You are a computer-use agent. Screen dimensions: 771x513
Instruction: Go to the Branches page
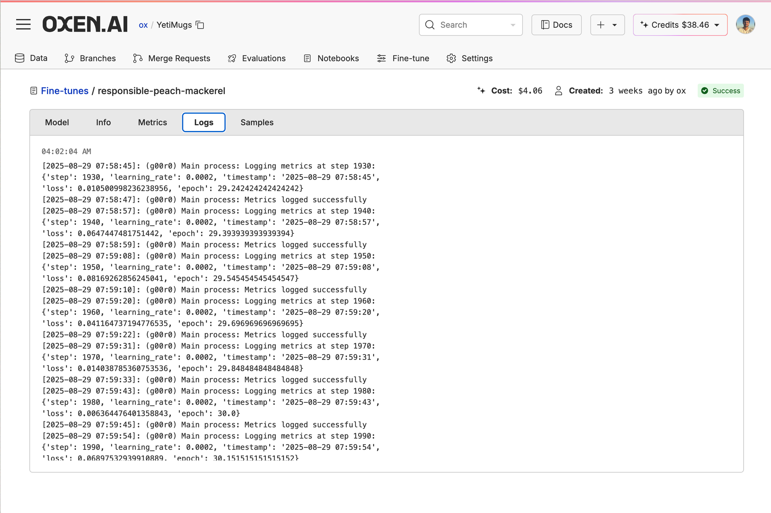(x=90, y=58)
